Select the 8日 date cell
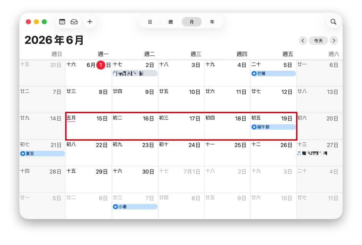Image resolution: width=362 pixels, height=245 pixels. (89, 100)
